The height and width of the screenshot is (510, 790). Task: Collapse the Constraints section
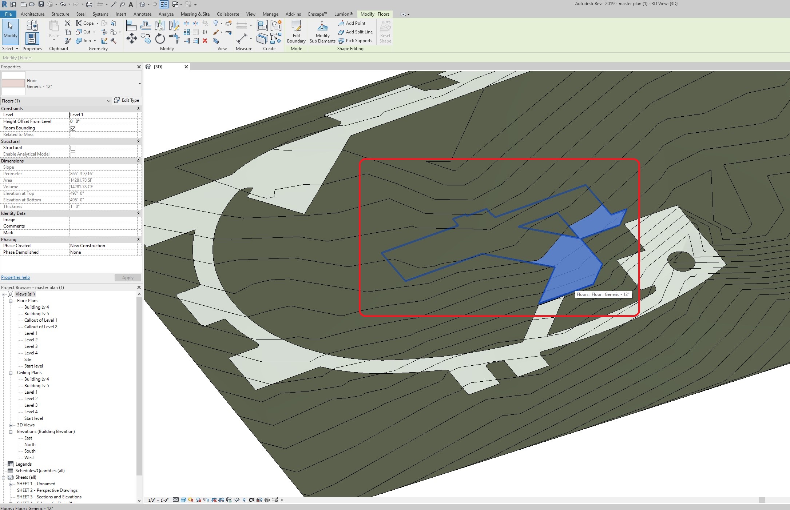coord(138,109)
